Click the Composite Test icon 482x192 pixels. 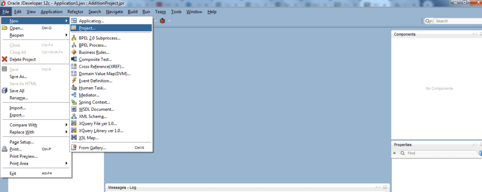[x=74, y=59]
